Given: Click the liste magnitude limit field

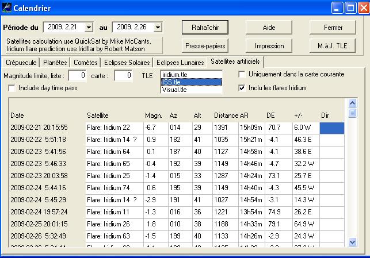Looking at the screenshot, I should point(78,75).
